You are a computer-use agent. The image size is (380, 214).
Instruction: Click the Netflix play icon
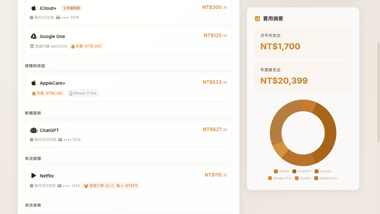click(34, 176)
